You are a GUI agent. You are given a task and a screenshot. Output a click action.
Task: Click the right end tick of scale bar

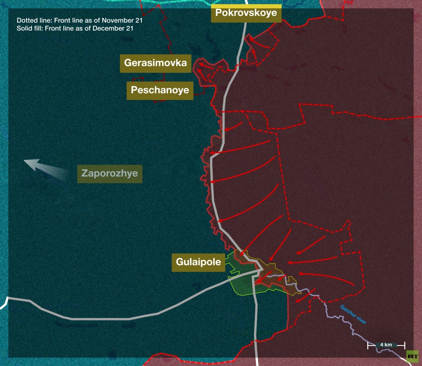[x=405, y=346]
